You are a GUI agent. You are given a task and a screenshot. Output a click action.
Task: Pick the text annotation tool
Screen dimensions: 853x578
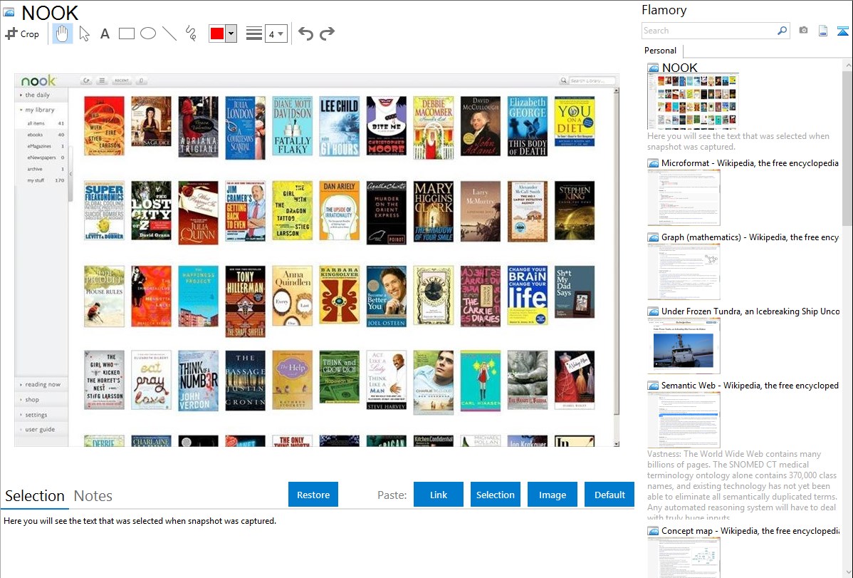(x=105, y=33)
